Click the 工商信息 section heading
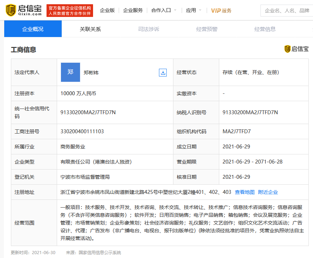Image resolution: width=313 pixels, height=258 pixels. (23, 50)
